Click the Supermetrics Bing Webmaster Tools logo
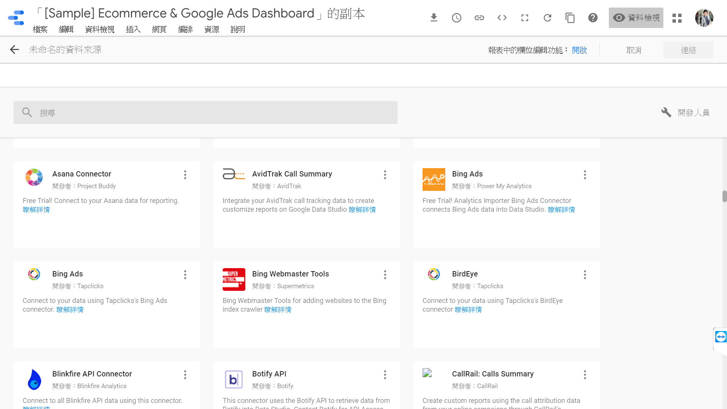Viewport: 727px width, 409px height. (234, 279)
